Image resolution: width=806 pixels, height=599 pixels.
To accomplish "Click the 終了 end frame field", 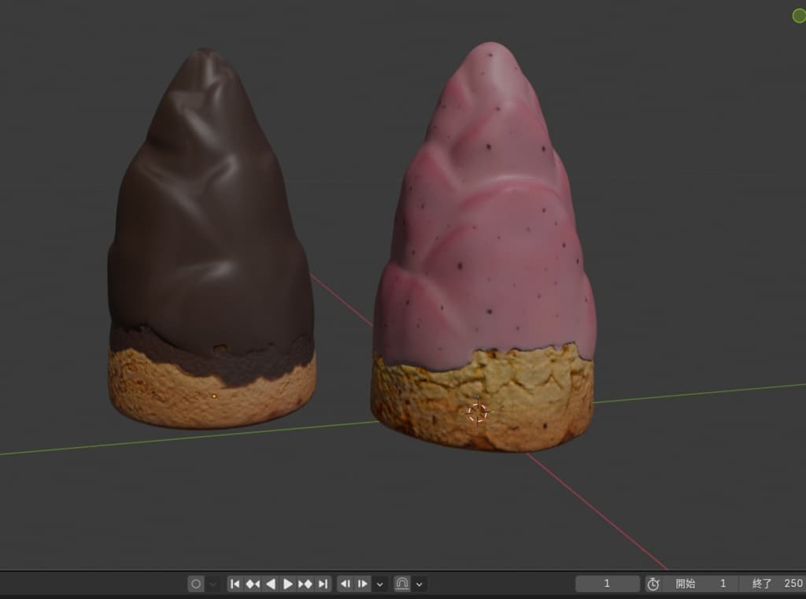I will (773, 583).
